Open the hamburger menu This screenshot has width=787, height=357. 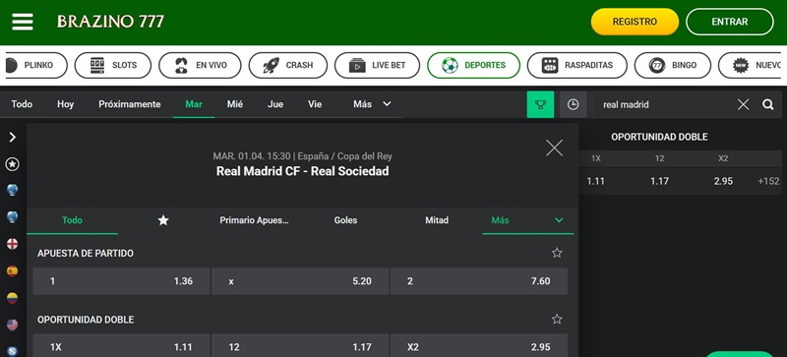pos(22,22)
